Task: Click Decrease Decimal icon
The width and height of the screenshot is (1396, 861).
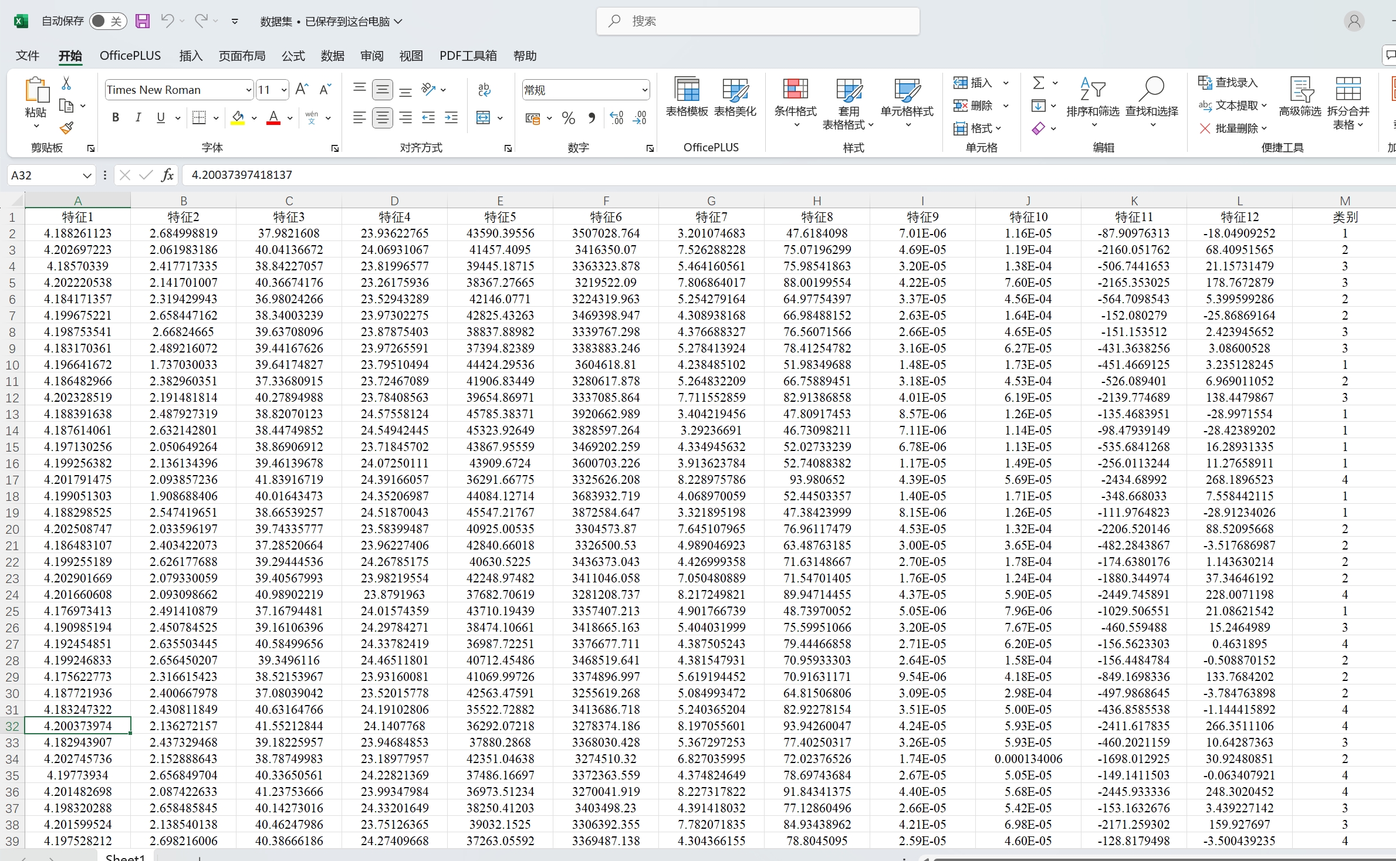Action: [x=640, y=118]
